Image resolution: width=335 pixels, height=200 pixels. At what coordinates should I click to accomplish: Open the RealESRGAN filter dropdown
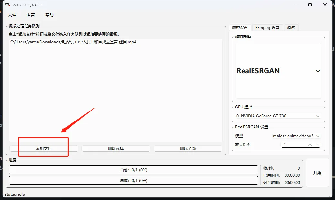point(279,71)
